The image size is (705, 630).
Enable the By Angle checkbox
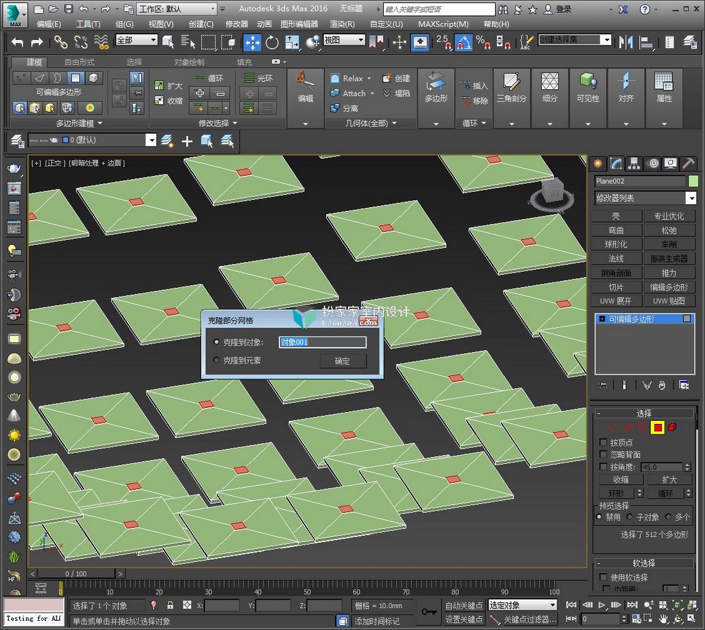pyautogui.click(x=603, y=467)
